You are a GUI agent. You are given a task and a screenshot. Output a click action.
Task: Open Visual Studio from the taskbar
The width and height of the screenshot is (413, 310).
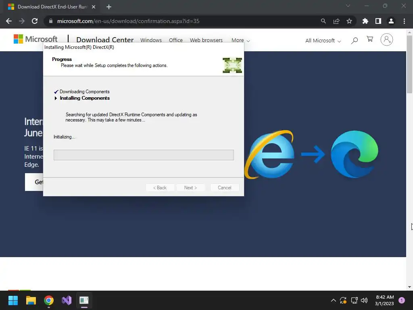(x=67, y=300)
